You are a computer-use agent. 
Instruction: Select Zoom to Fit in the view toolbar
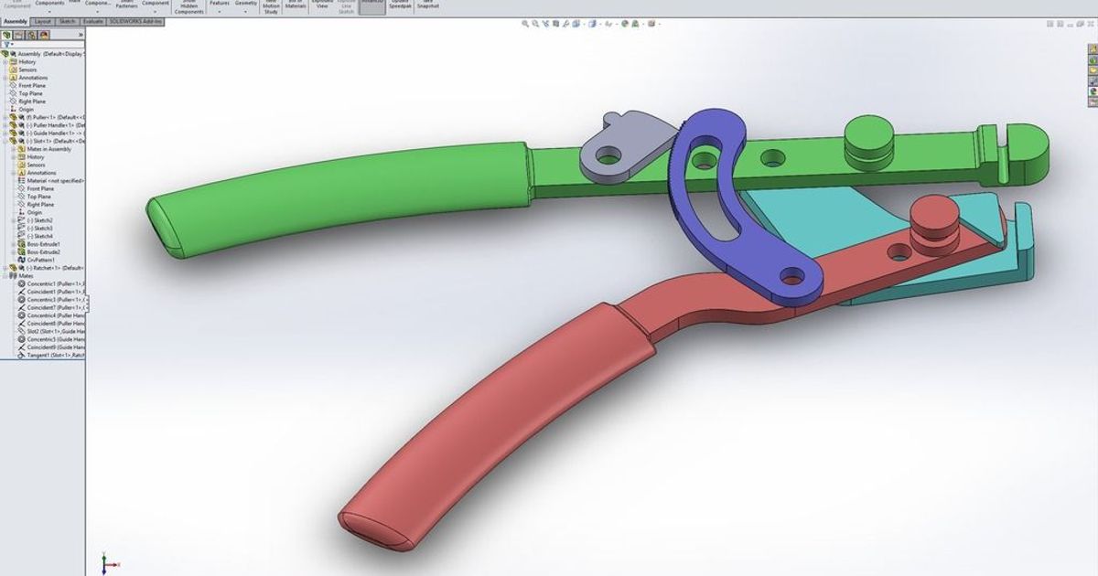pyautogui.click(x=524, y=24)
